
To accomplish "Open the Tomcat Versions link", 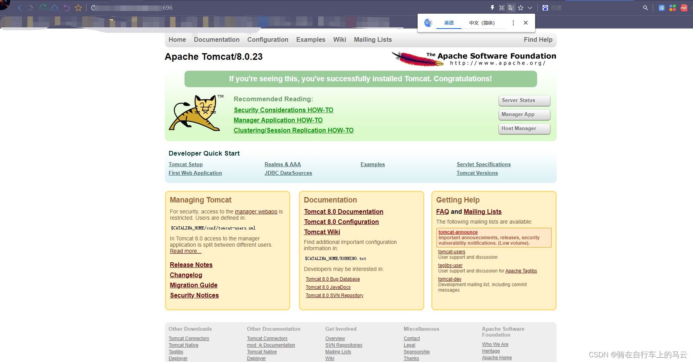I will [x=477, y=173].
